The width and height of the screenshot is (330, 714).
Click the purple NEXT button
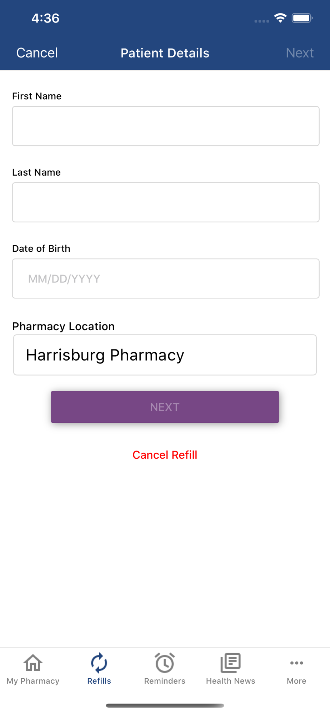click(165, 407)
